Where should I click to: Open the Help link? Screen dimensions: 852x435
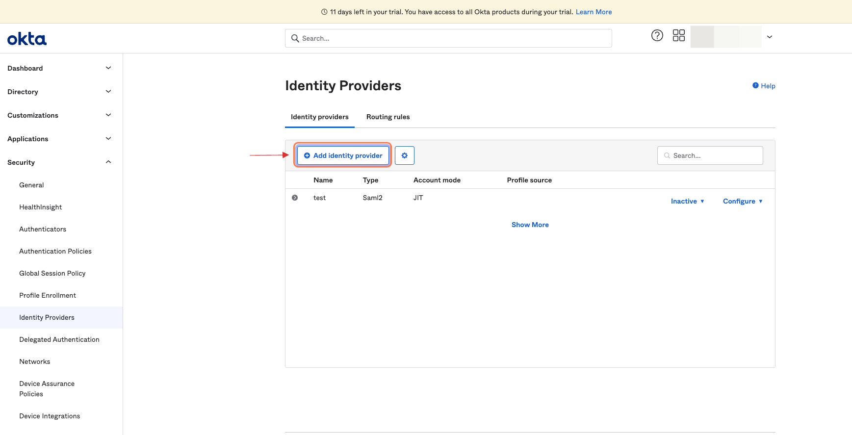tap(764, 86)
